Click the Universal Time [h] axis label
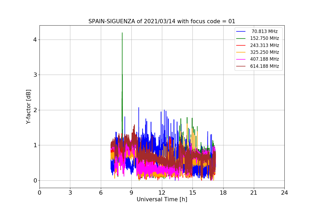Screen dimensions: 316x211 [162, 200]
